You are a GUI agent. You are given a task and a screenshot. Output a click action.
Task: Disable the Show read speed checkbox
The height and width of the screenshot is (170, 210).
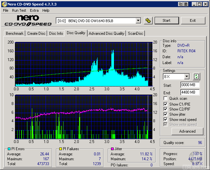click(x=166, y=120)
